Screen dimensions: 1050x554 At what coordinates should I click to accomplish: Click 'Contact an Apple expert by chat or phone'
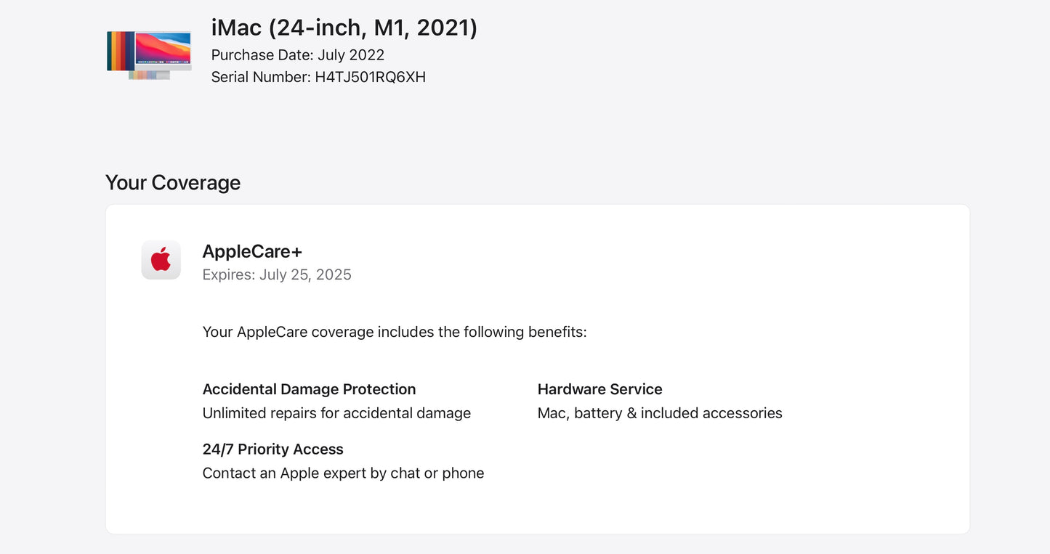click(343, 473)
